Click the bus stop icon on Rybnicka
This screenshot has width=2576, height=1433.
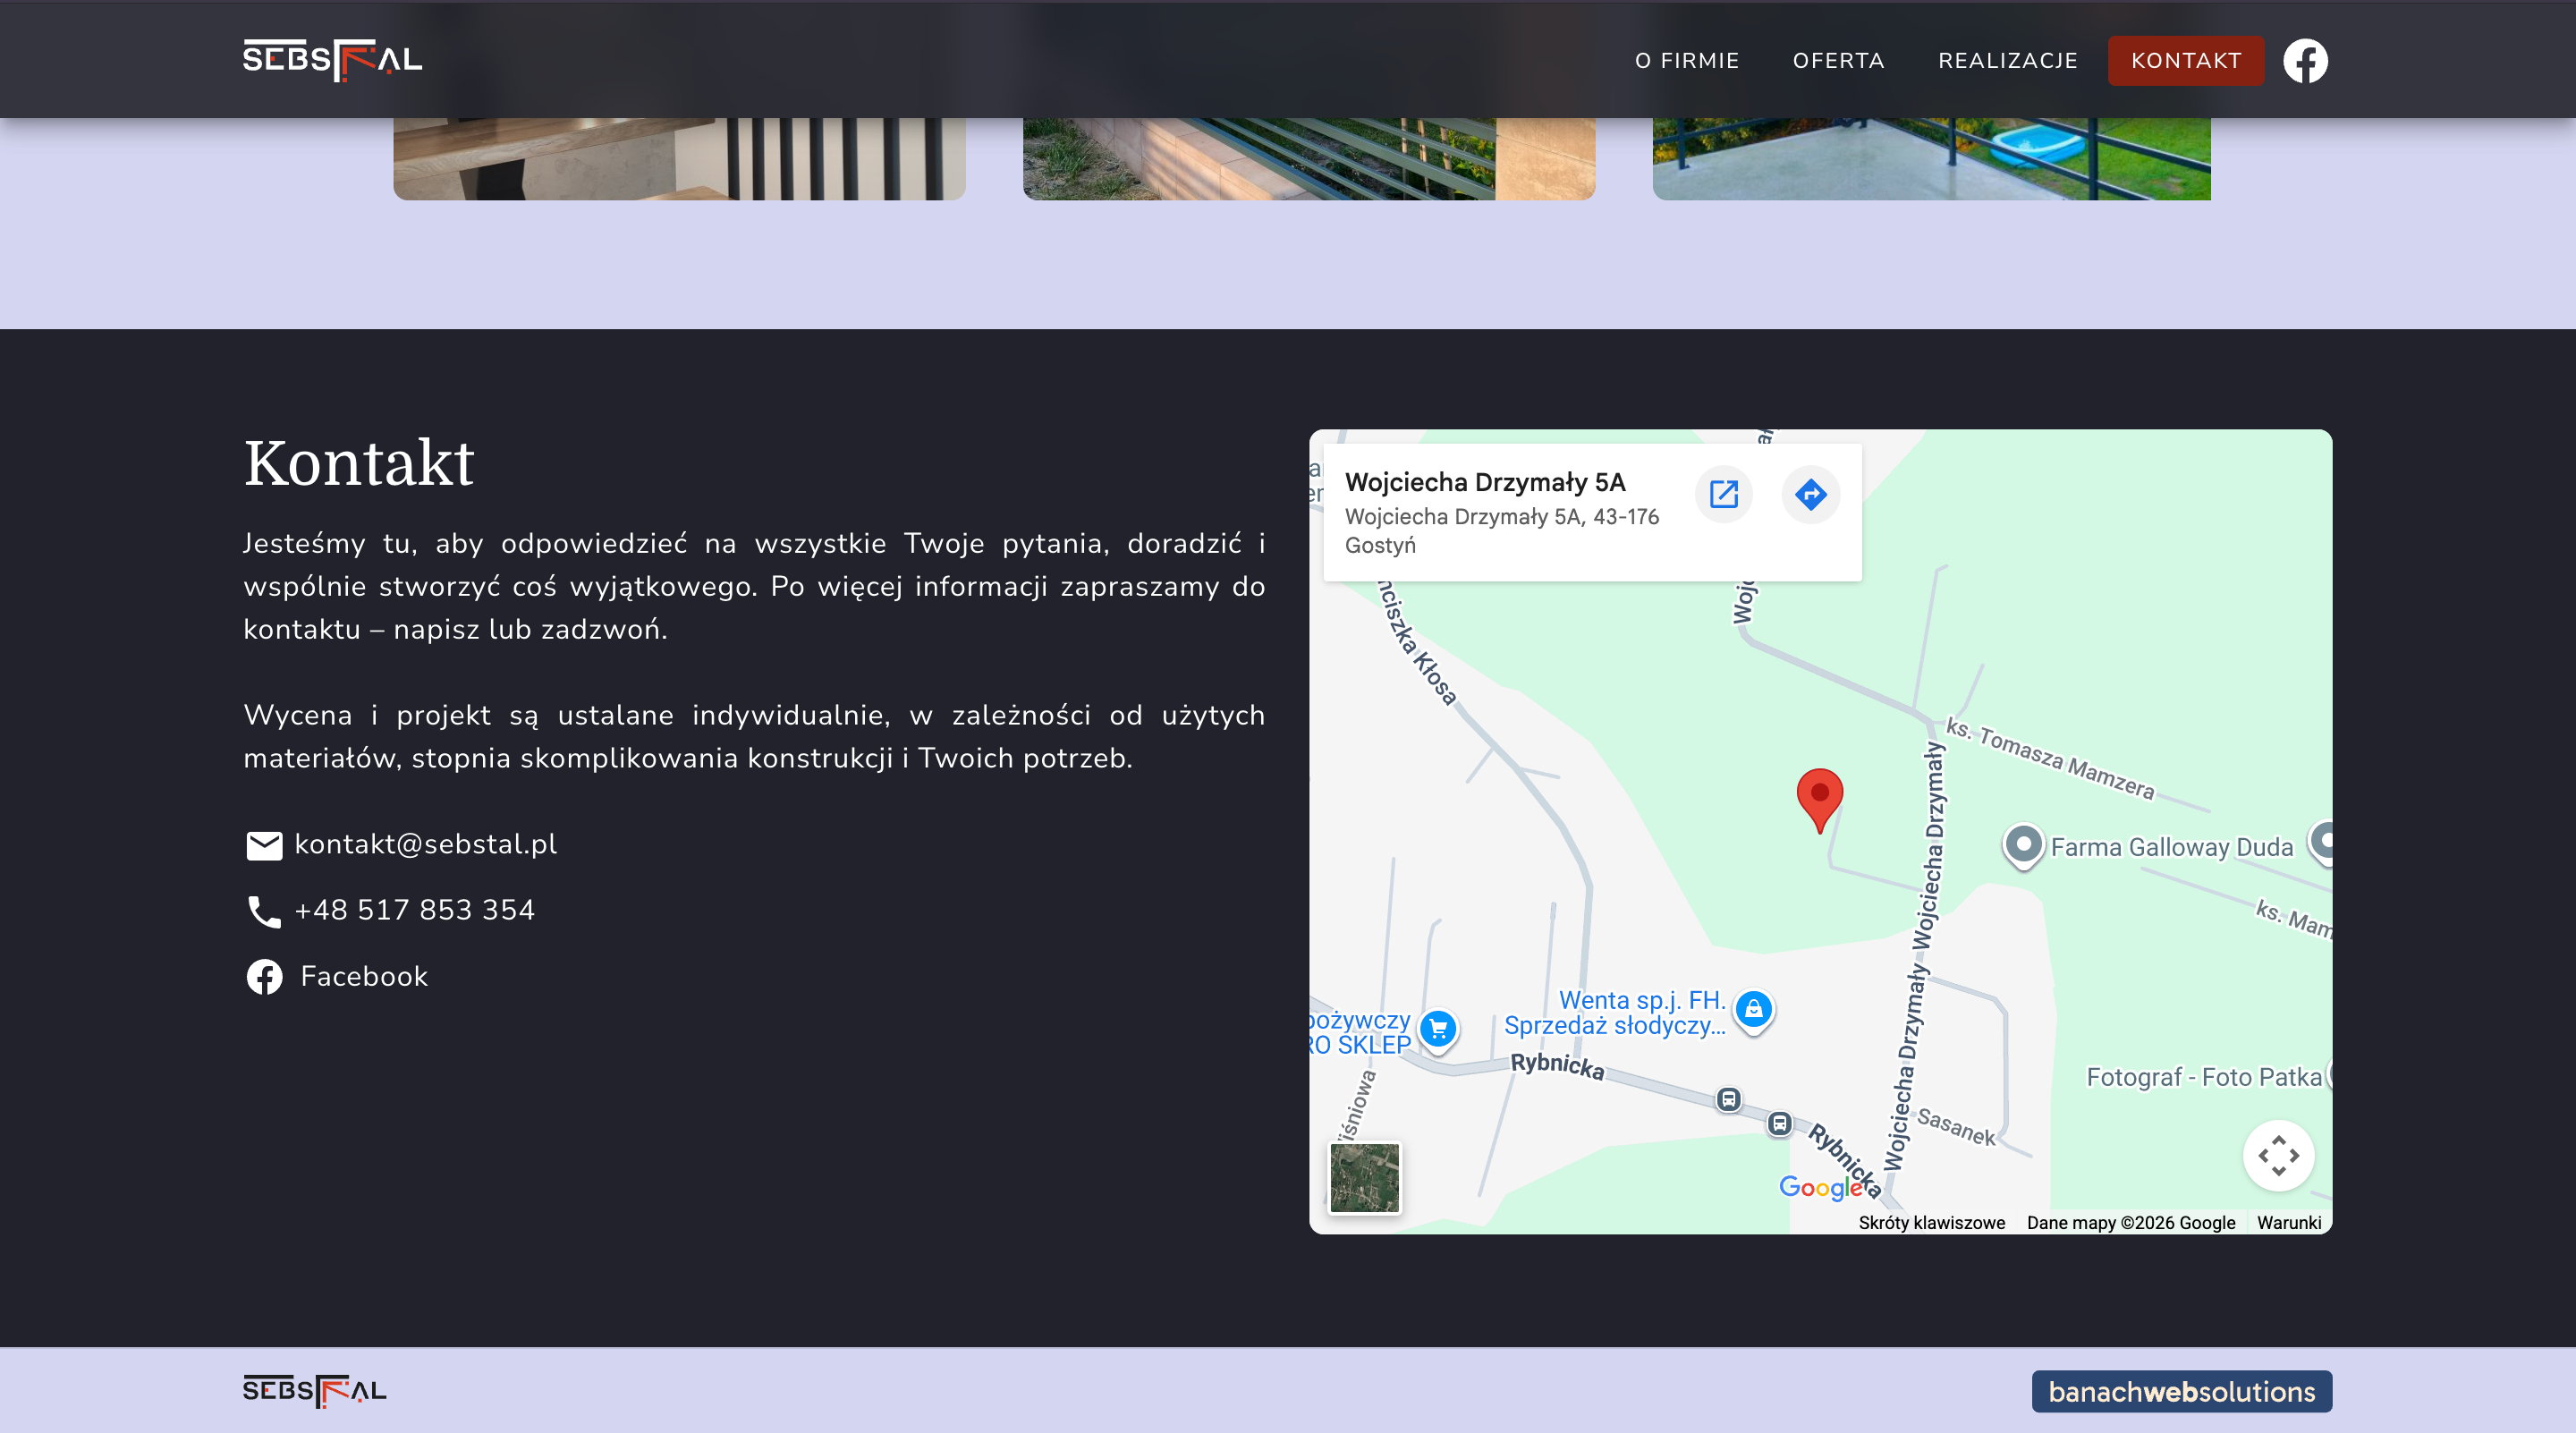1729,1100
